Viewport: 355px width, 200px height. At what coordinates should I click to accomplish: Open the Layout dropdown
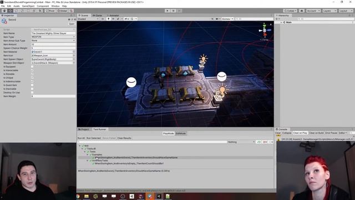(x=346, y=11)
